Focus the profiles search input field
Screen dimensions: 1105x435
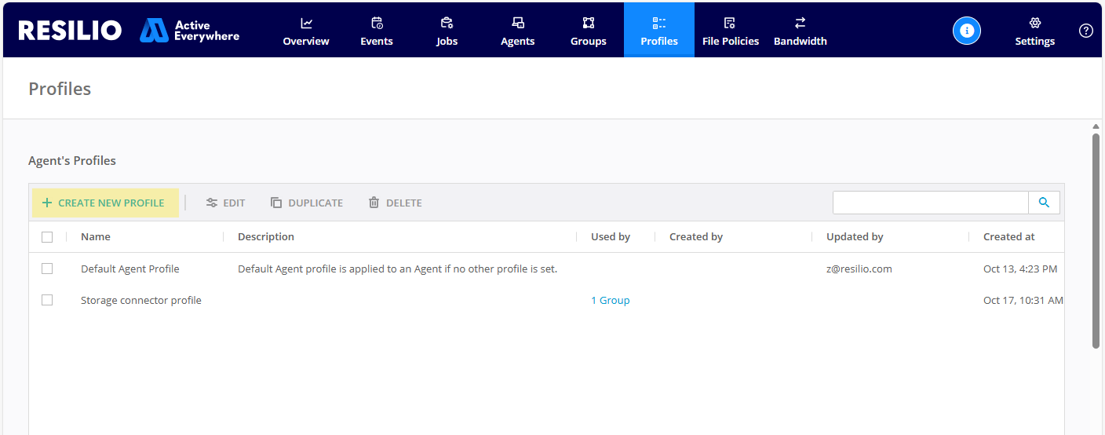point(930,203)
